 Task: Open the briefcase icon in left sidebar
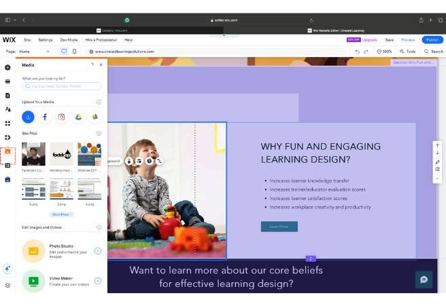[x=7, y=179]
